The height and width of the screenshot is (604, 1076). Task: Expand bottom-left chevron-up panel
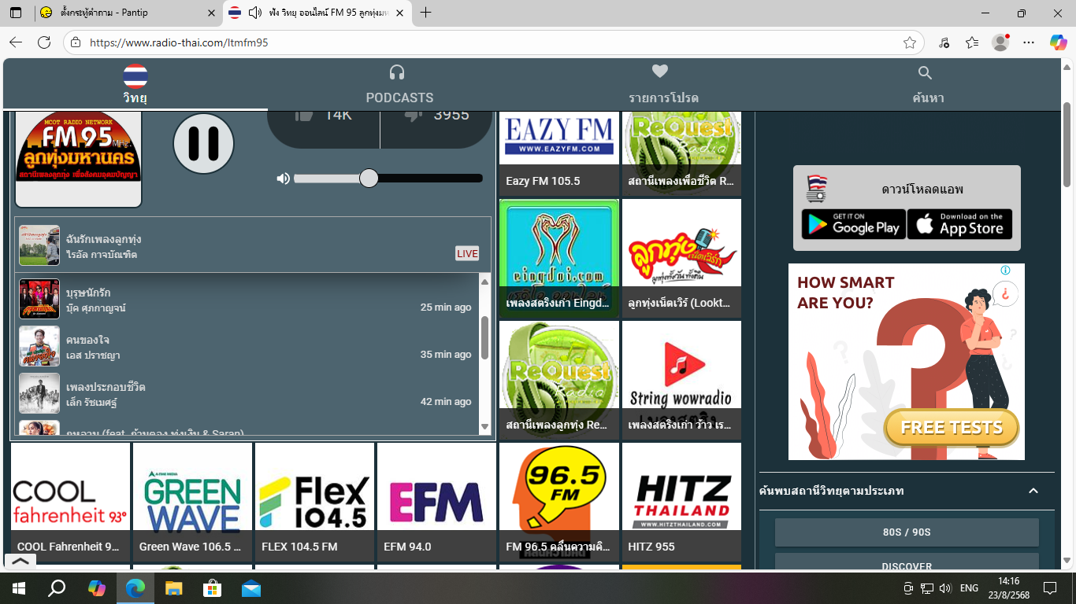coord(20,562)
